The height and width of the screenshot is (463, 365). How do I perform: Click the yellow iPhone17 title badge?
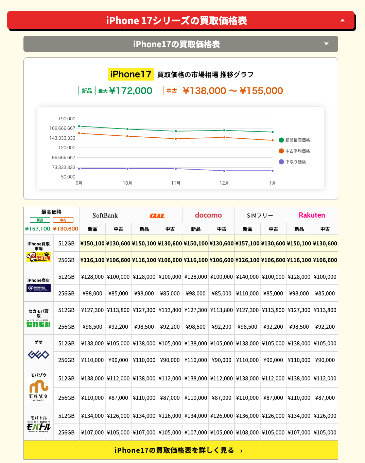pos(131,74)
